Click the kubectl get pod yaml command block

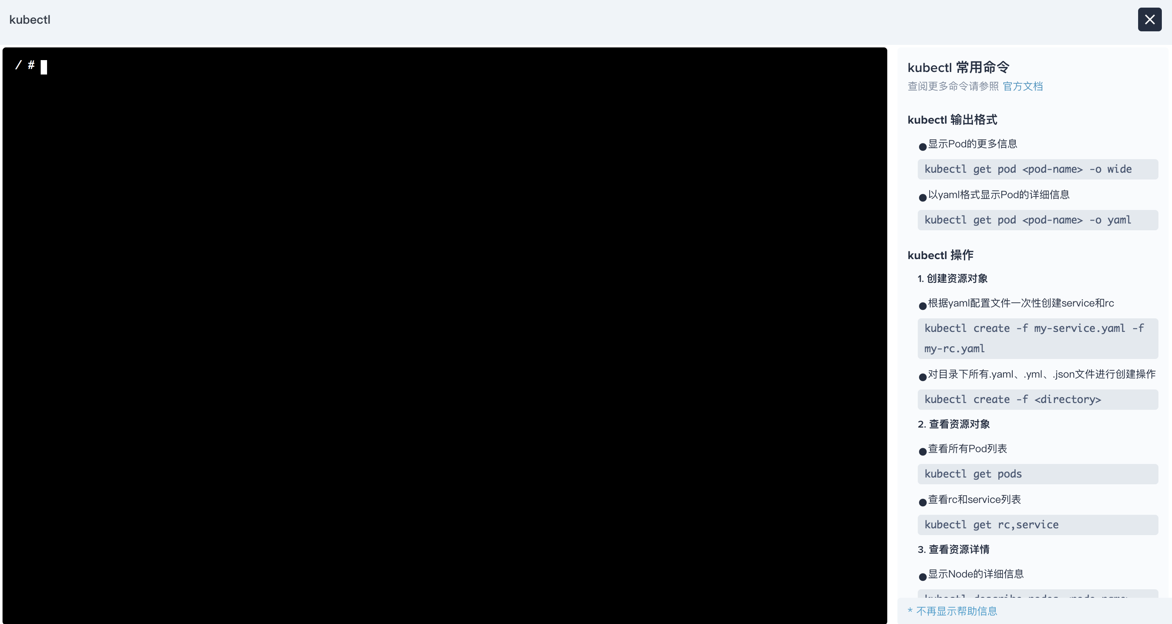1036,220
